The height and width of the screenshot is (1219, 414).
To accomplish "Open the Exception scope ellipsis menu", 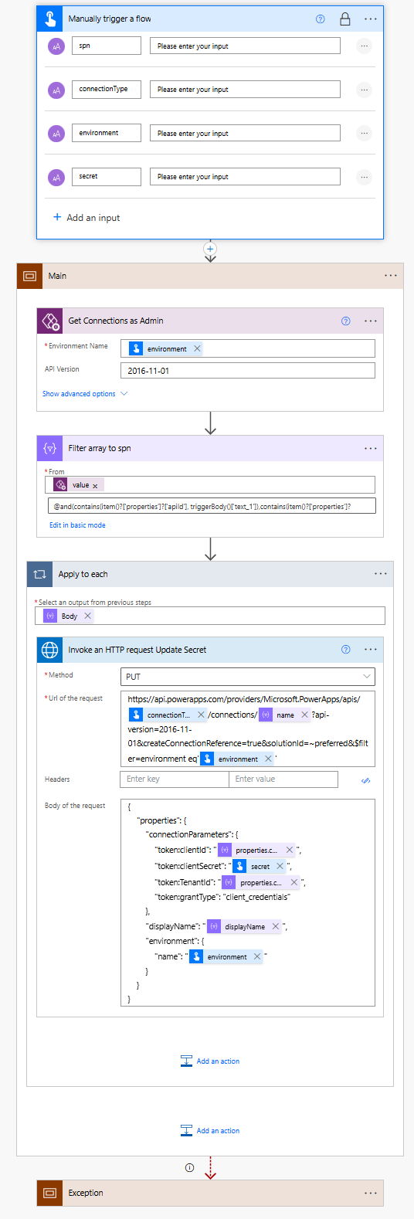I will [371, 1193].
